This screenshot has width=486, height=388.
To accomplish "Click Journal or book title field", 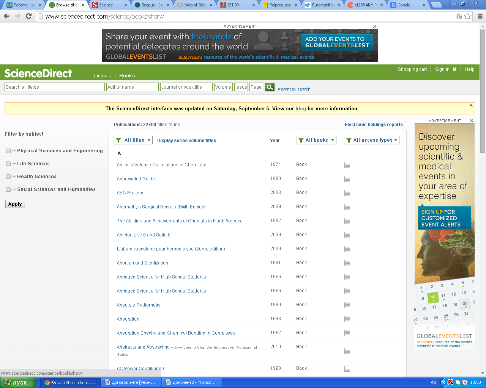I will 186,87.
